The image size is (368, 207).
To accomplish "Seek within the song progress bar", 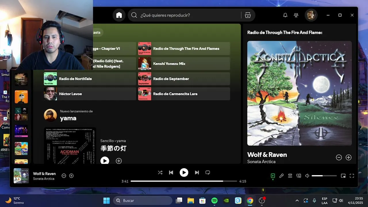I will (x=184, y=181).
